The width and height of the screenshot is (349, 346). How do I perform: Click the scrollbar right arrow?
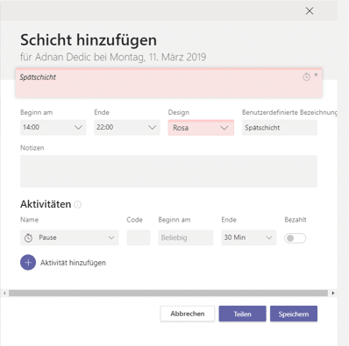pyautogui.click(x=333, y=293)
